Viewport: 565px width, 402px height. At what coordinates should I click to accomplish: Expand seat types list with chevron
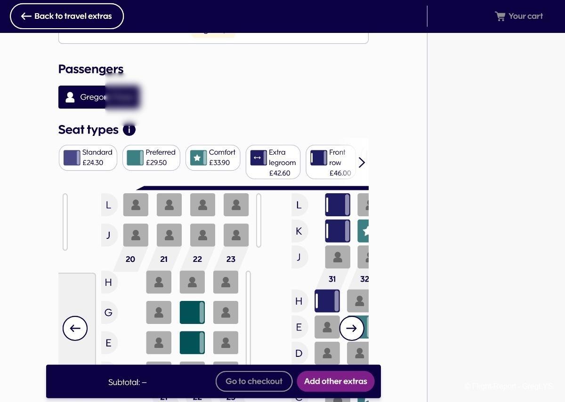coord(362,163)
